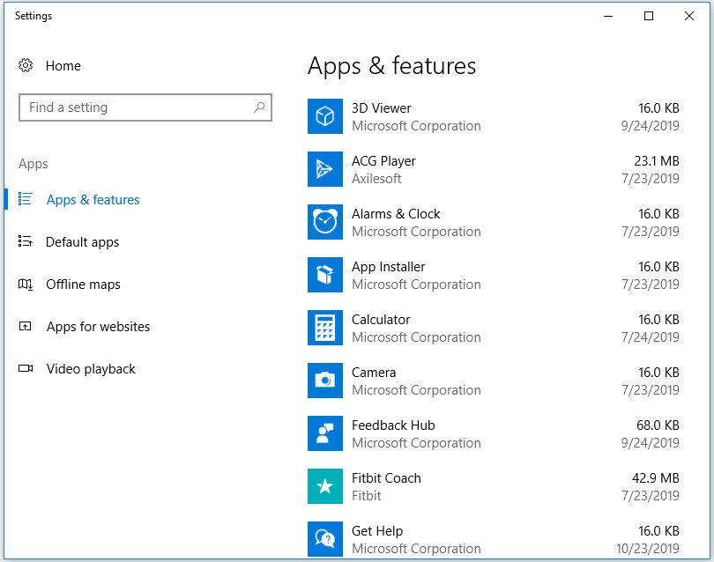Image resolution: width=714 pixels, height=562 pixels.
Task: Click the Video playback camera icon
Action: point(26,368)
